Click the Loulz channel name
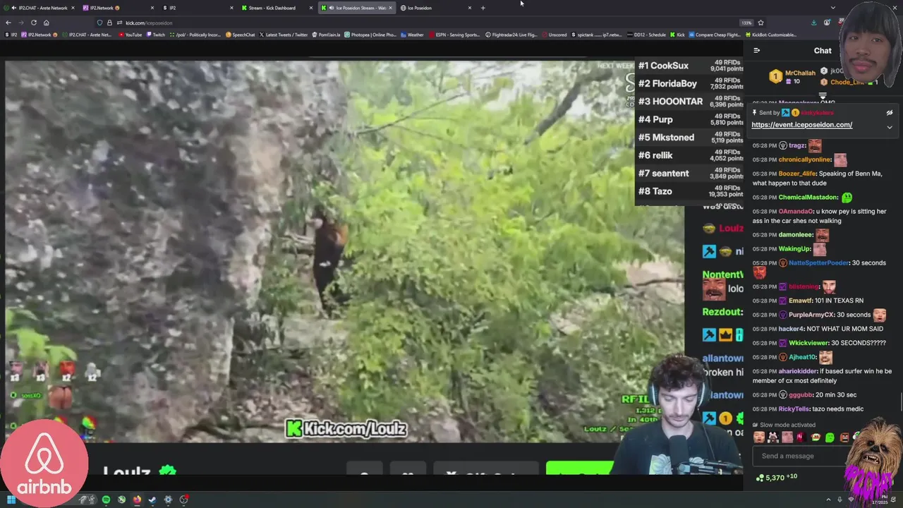 (127, 472)
